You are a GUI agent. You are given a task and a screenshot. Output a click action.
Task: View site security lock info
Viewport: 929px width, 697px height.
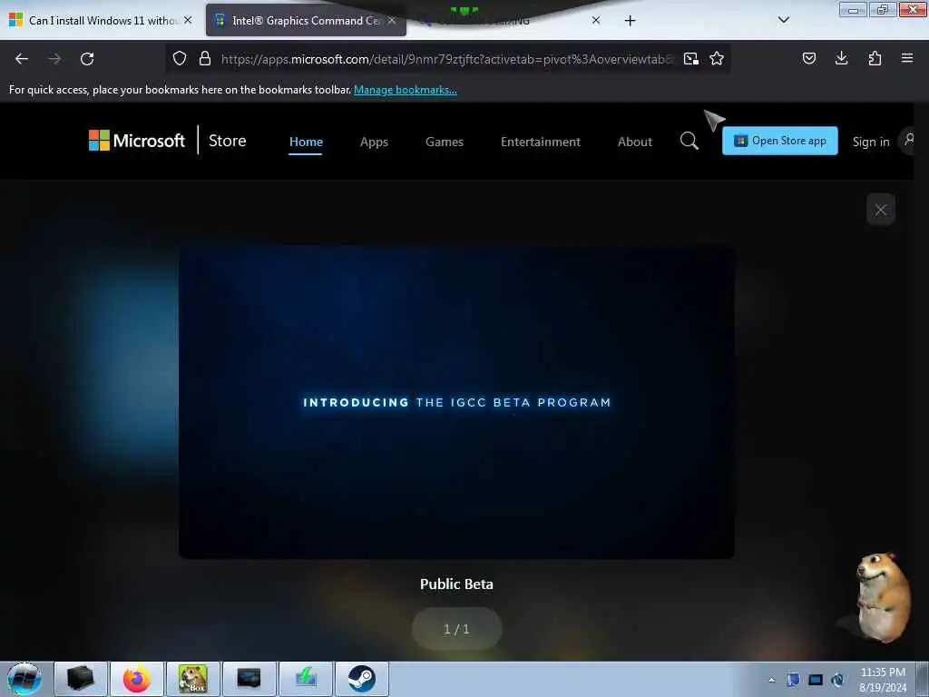(205, 58)
